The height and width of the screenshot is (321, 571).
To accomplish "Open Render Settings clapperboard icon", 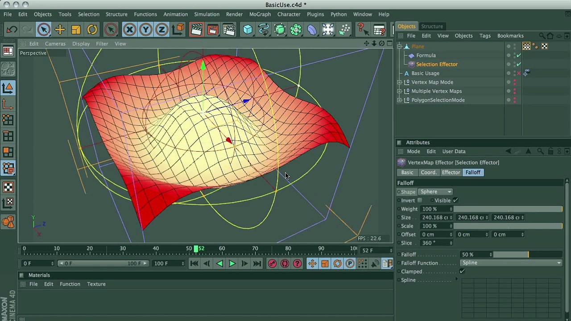I will tap(229, 30).
